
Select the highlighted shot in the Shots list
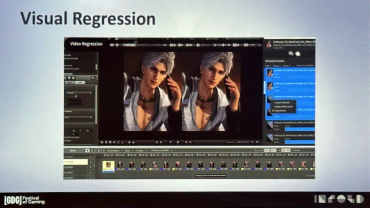[75, 162]
